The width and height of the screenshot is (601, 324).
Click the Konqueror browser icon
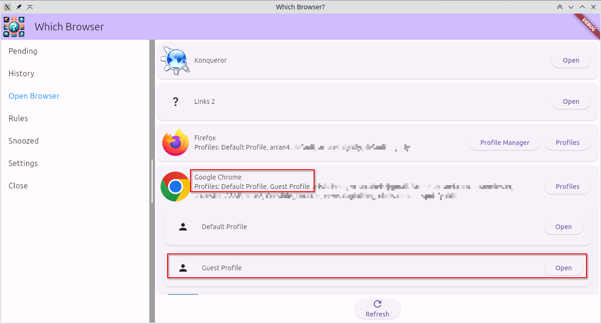coord(175,60)
